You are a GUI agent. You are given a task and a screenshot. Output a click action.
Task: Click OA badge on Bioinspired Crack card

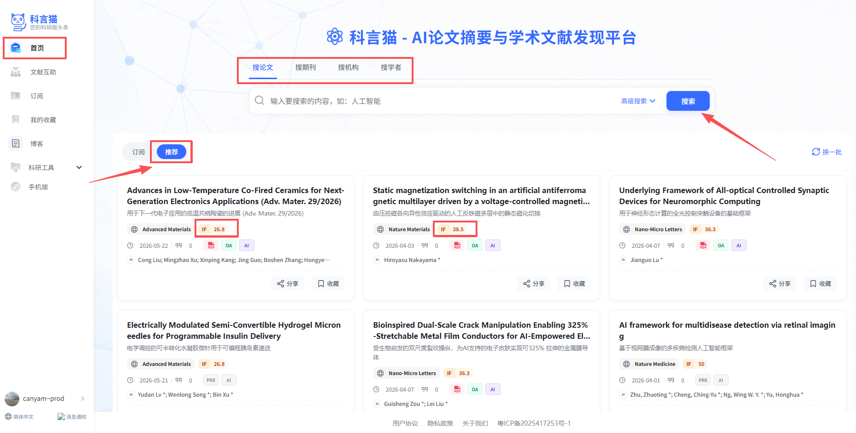pyautogui.click(x=475, y=389)
